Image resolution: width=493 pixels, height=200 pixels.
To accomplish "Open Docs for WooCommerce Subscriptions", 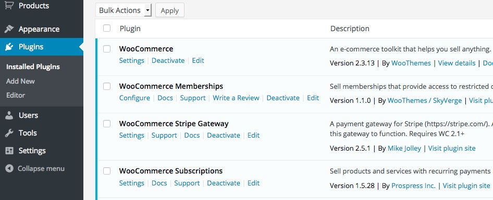I will coord(159,183).
